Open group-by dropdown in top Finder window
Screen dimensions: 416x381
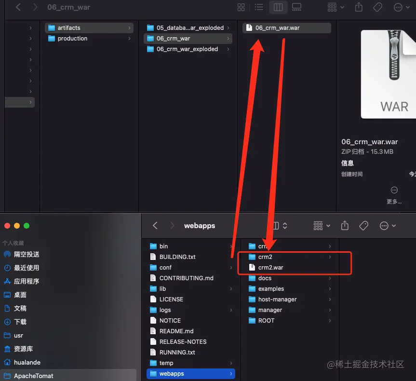click(335, 7)
